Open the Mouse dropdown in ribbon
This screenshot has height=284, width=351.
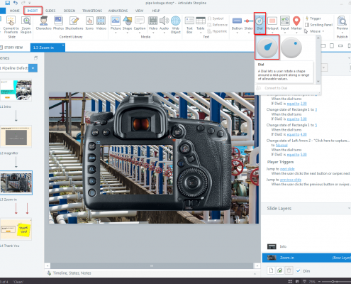pyautogui.click(x=314, y=31)
